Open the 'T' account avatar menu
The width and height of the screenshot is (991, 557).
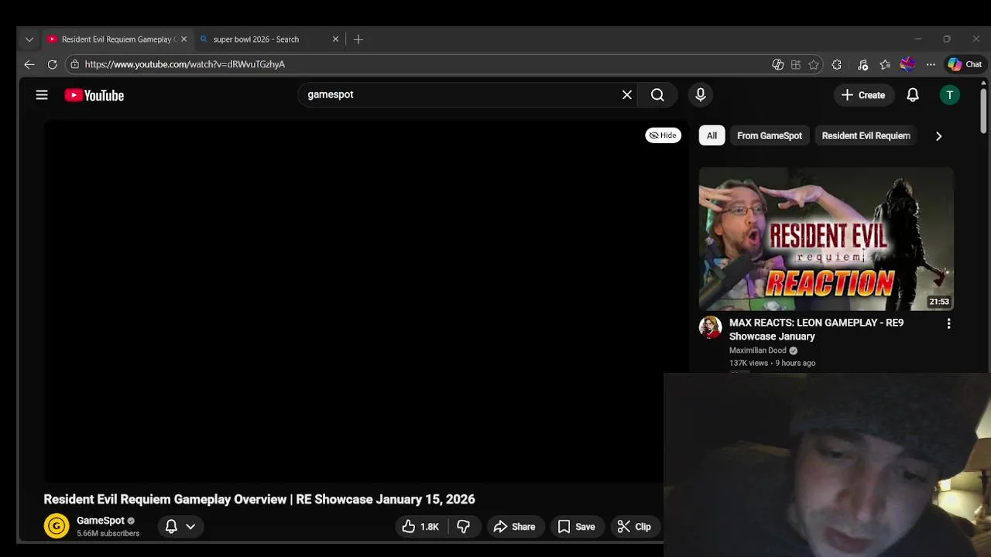(x=950, y=95)
